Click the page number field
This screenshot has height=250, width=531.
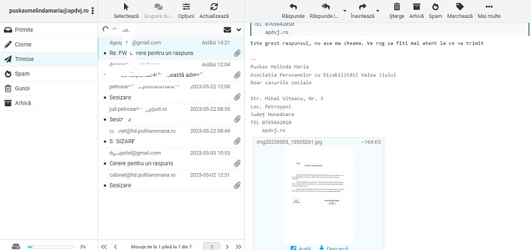(x=212, y=247)
